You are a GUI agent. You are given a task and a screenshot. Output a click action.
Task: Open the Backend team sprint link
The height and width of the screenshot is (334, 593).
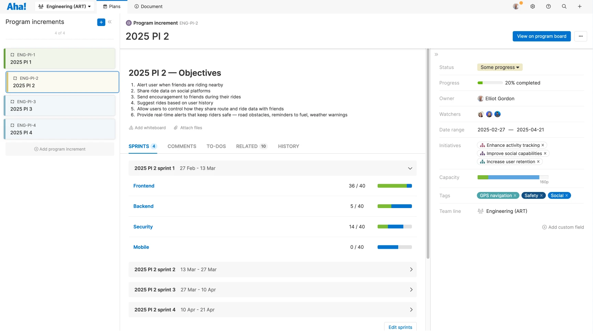(x=143, y=206)
